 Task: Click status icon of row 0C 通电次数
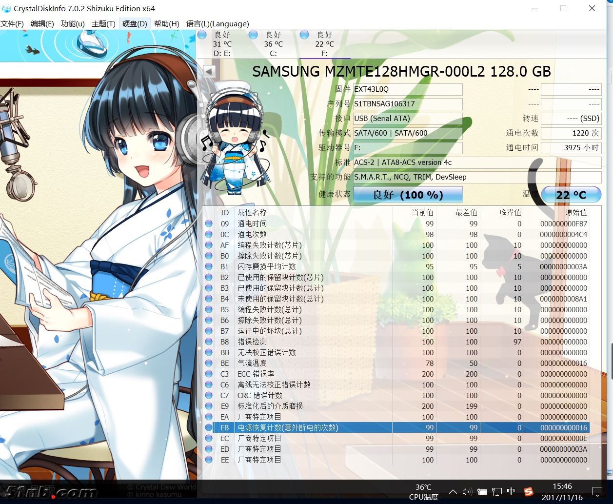pyautogui.click(x=209, y=234)
